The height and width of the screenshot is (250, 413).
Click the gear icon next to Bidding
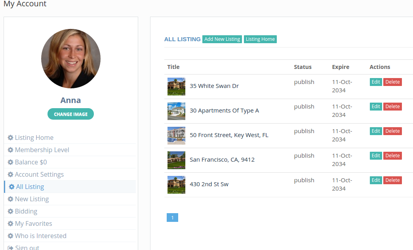coord(10,211)
